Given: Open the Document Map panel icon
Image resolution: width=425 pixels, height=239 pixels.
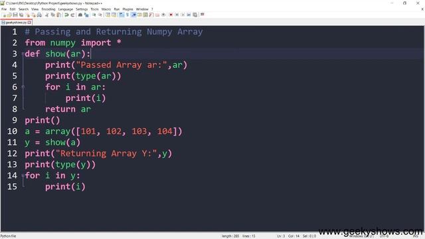Looking at the screenshot, I should [x=145, y=15].
